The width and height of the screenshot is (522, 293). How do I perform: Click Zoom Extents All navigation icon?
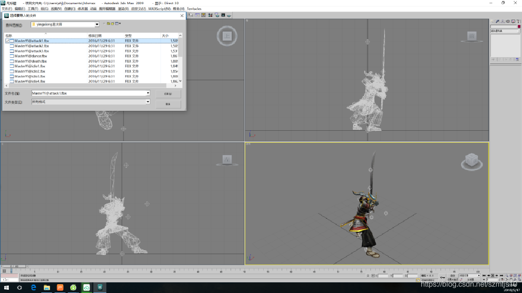coord(519,275)
